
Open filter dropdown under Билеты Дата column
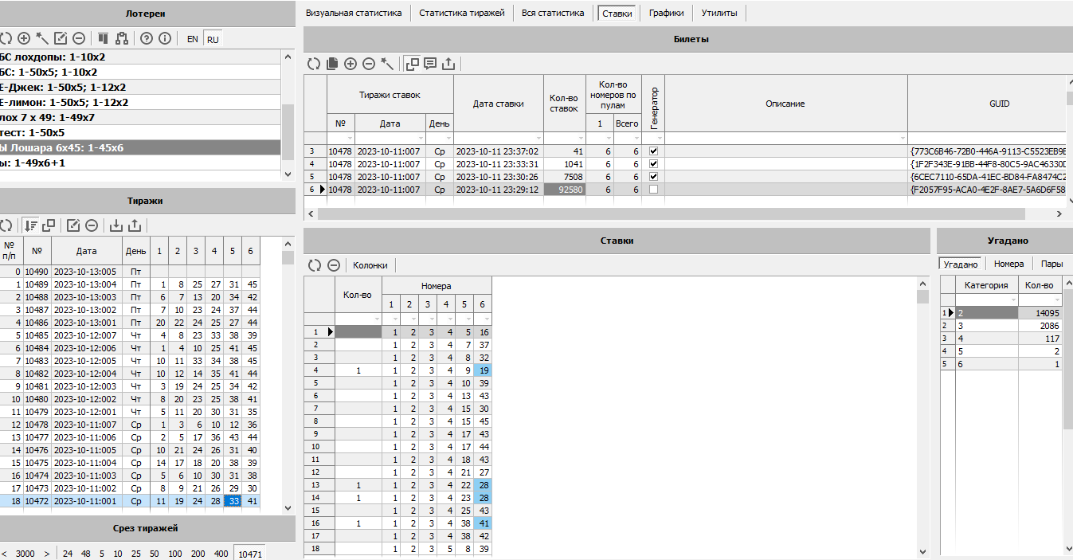[x=420, y=139]
